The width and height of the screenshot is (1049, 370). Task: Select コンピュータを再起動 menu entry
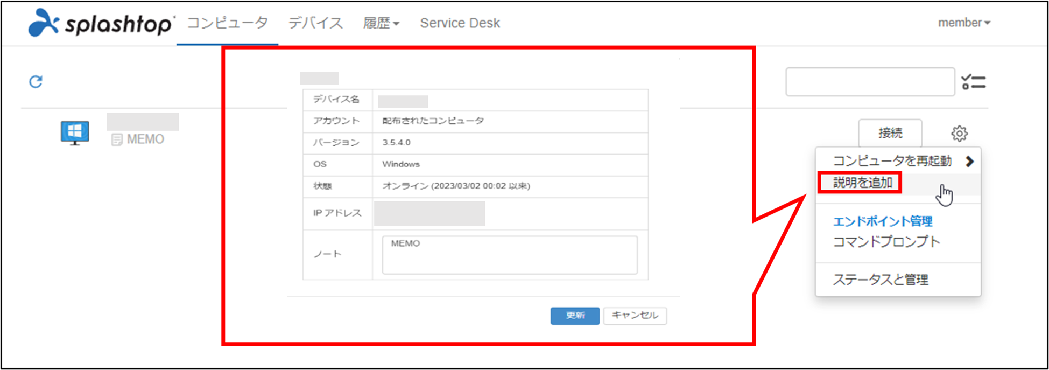coord(892,161)
